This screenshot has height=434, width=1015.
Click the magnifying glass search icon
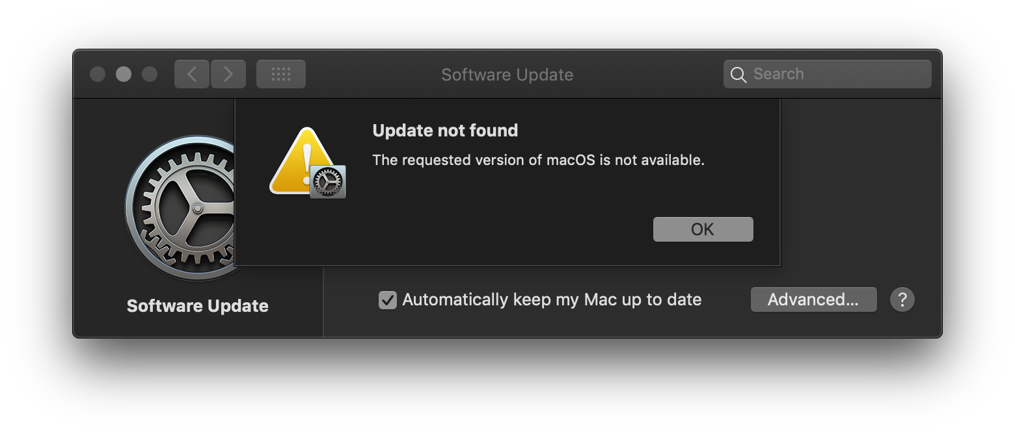click(x=738, y=75)
